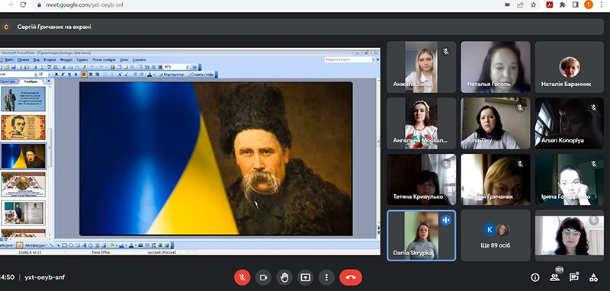
Task: Reload the page in Chrome
Action: 23,5
